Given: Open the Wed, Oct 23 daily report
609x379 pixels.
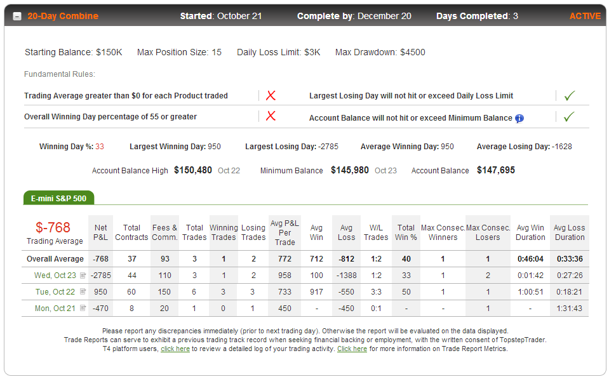Looking at the screenshot, I should [55, 276].
